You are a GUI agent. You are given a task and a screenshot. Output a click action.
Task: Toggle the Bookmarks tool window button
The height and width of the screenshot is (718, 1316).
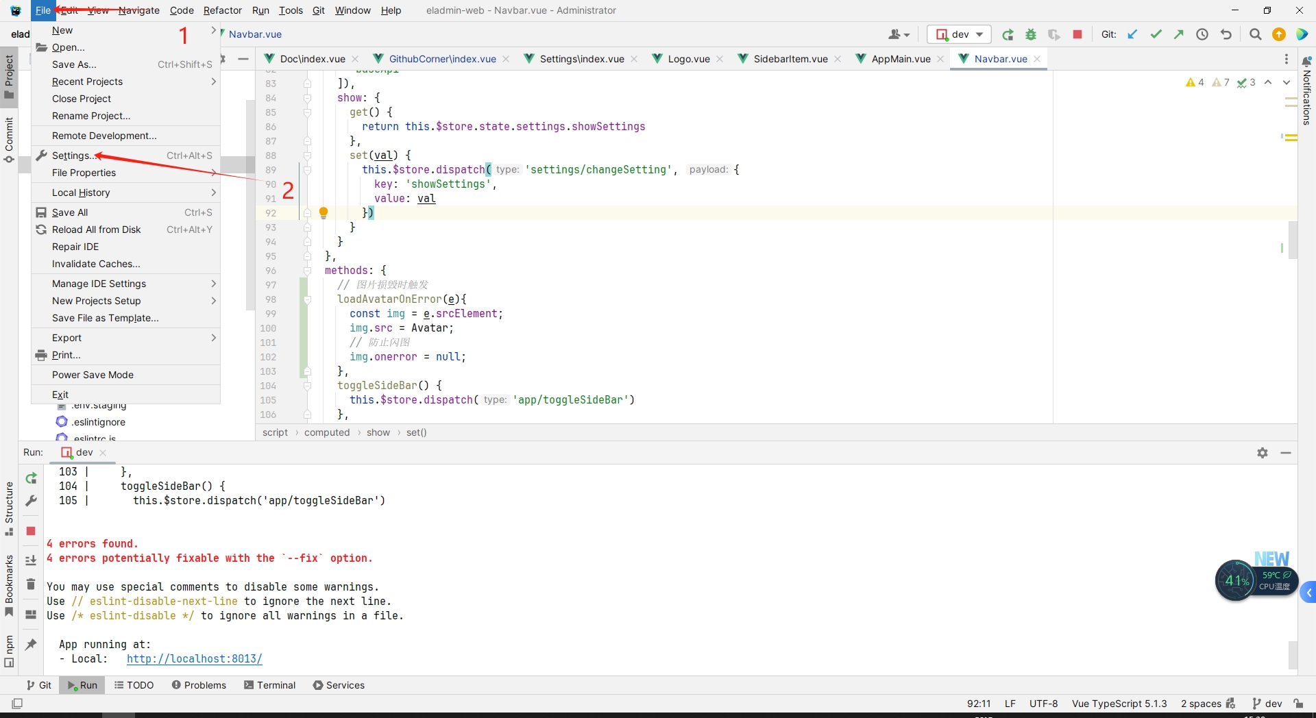click(x=9, y=584)
